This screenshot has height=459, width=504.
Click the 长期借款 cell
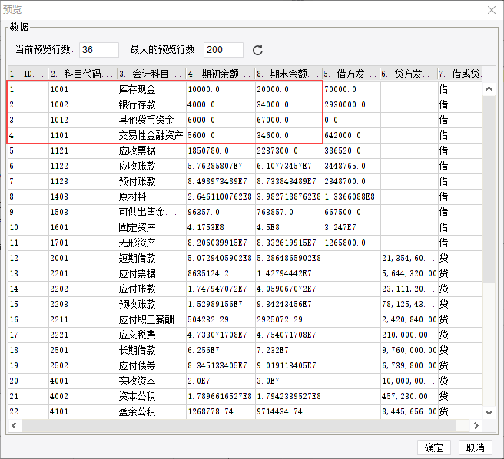click(x=151, y=350)
